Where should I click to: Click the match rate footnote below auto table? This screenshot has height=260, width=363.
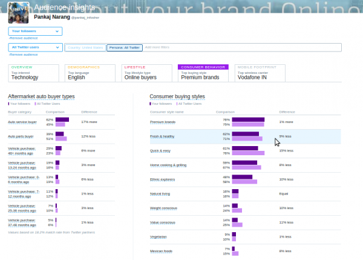click(x=51, y=232)
